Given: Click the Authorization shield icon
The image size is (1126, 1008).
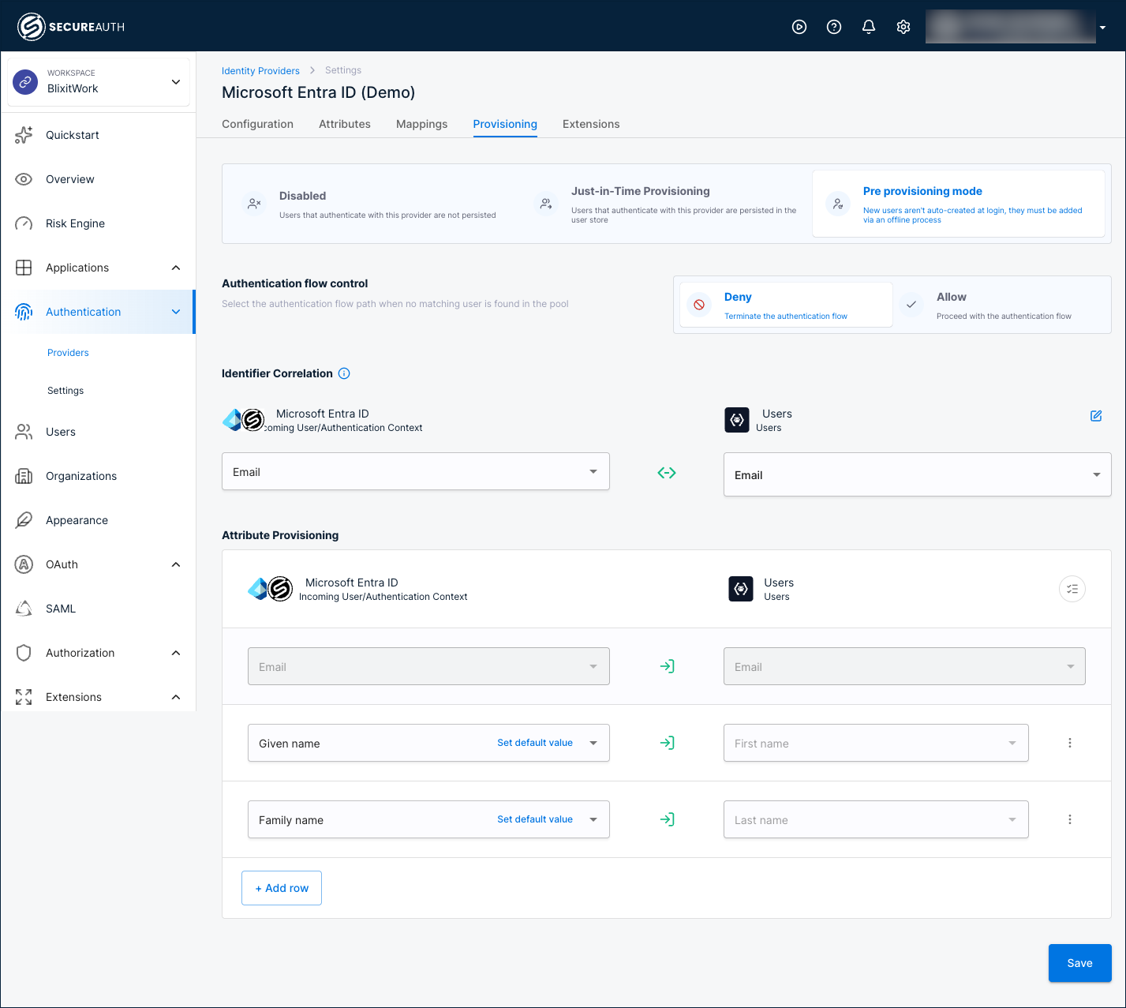Looking at the screenshot, I should point(24,653).
